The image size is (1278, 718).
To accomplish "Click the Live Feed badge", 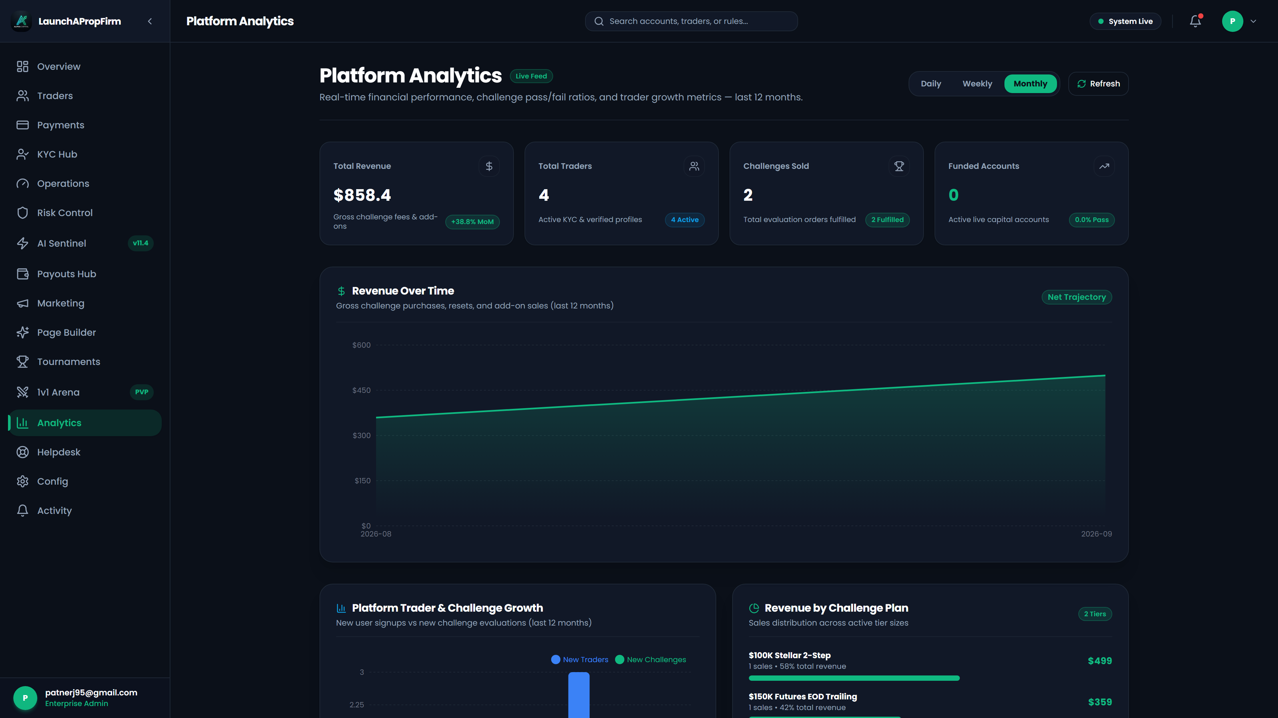I will click(531, 76).
